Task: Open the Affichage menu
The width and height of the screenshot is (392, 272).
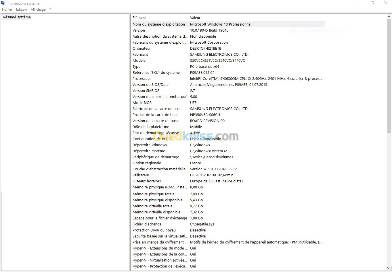Action: pyautogui.click(x=38, y=9)
